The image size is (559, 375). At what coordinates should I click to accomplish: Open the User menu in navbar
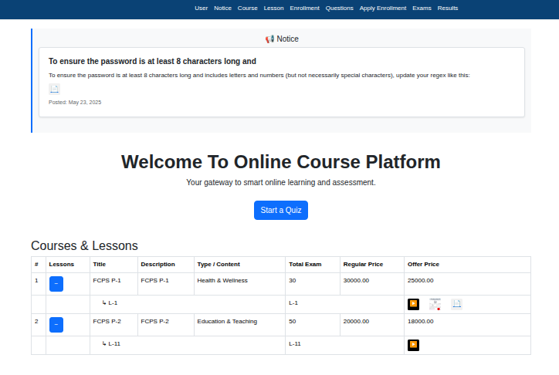pos(201,8)
